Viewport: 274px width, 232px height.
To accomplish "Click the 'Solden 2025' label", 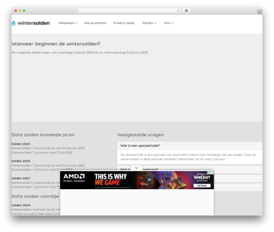I will [21, 144].
